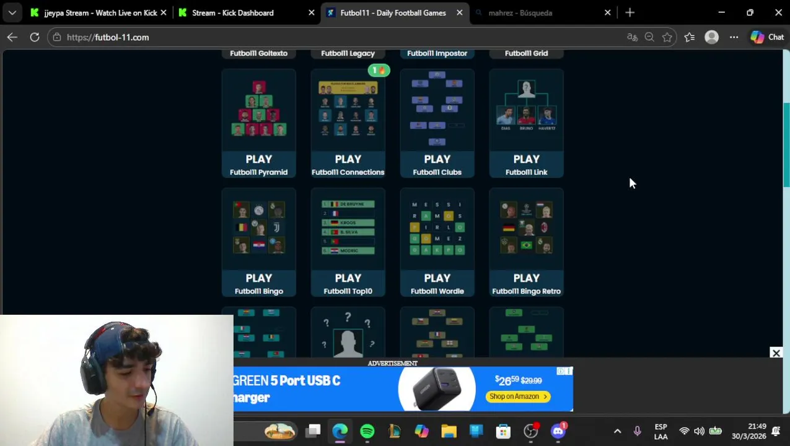The image size is (790, 446).
Task: Click the Futbol11 Legacy label
Action: click(348, 53)
